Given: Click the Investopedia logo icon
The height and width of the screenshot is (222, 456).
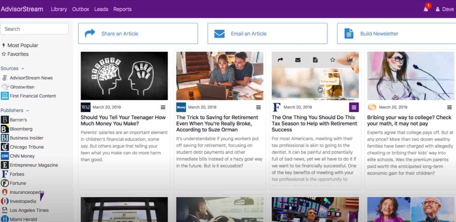Looking at the screenshot, I should 5,201.
